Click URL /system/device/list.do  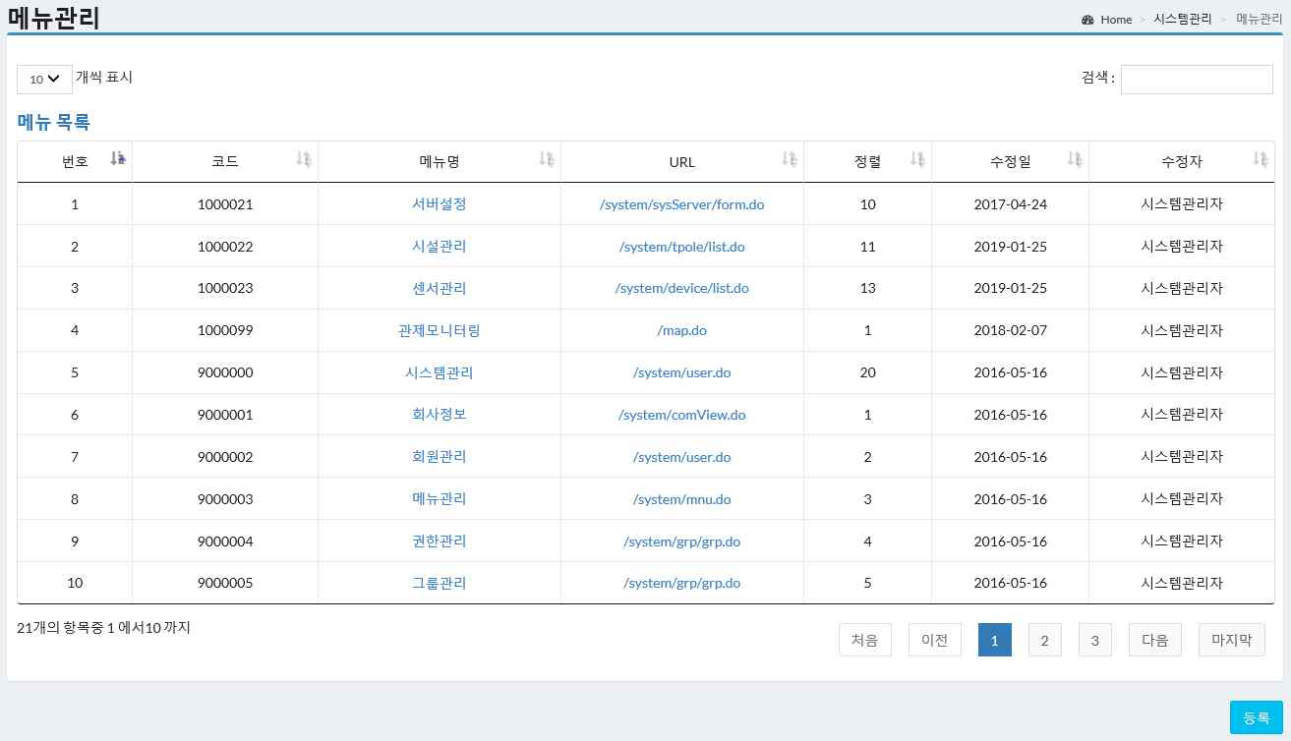pyautogui.click(x=682, y=289)
